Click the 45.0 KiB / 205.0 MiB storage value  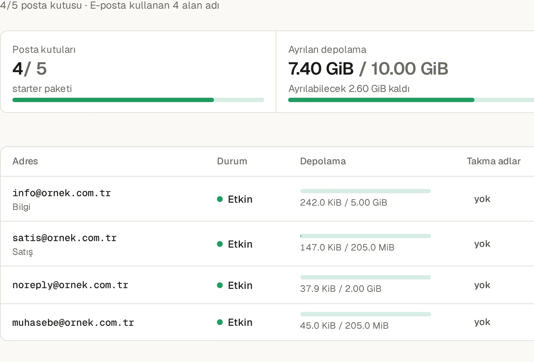point(344,325)
